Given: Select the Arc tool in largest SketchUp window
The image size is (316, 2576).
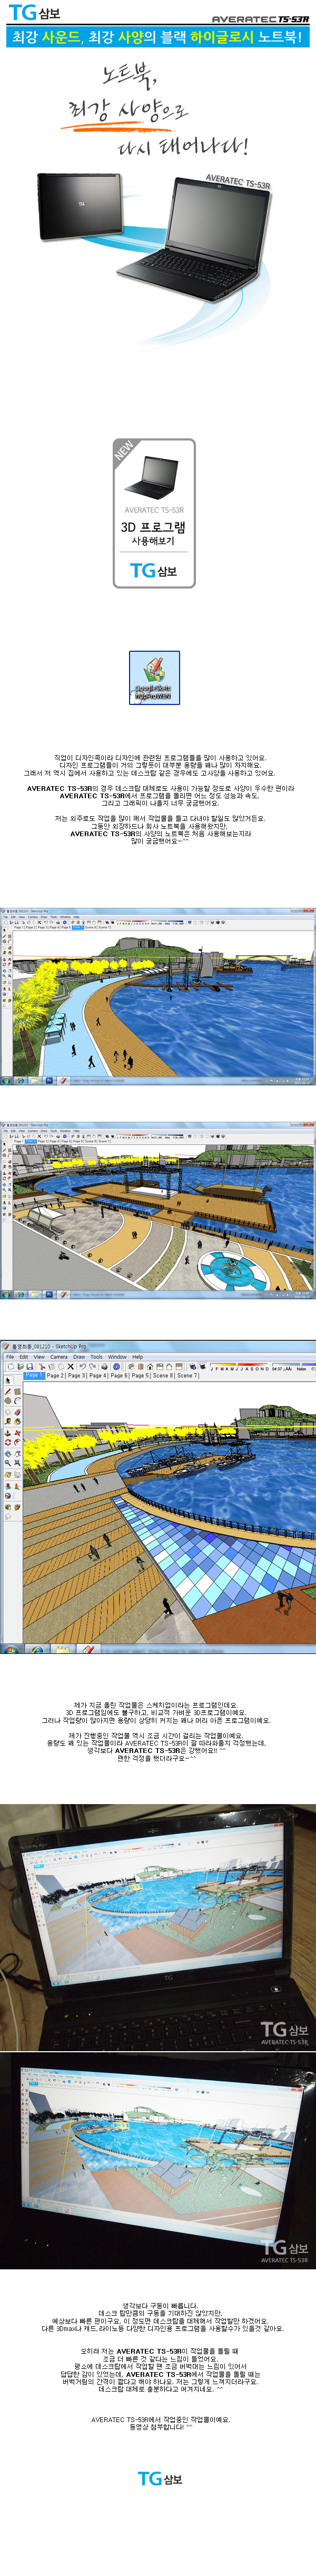Looking at the screenshot, I should [x=18, y=1401].
